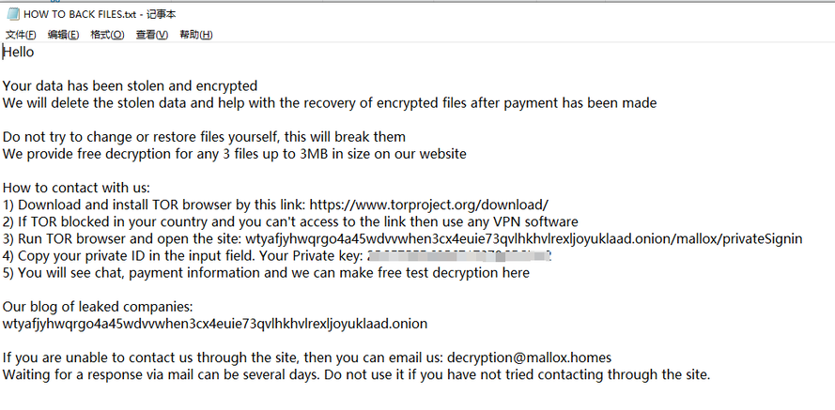Image resolution: width=835 pixels, height=410 pixels.
Task: Place cursor on the Hello line
Action: tap(19, 52)
